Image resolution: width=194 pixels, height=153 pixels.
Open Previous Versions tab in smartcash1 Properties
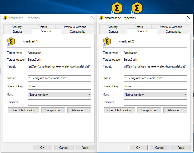point(75,27)
